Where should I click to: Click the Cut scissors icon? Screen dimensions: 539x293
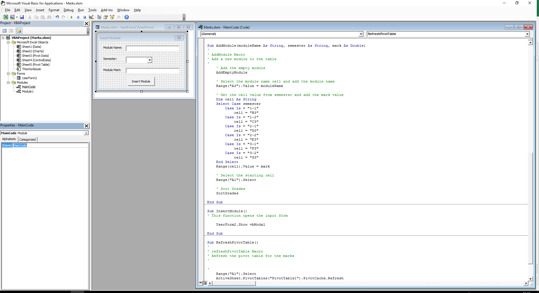coord(30,17)
